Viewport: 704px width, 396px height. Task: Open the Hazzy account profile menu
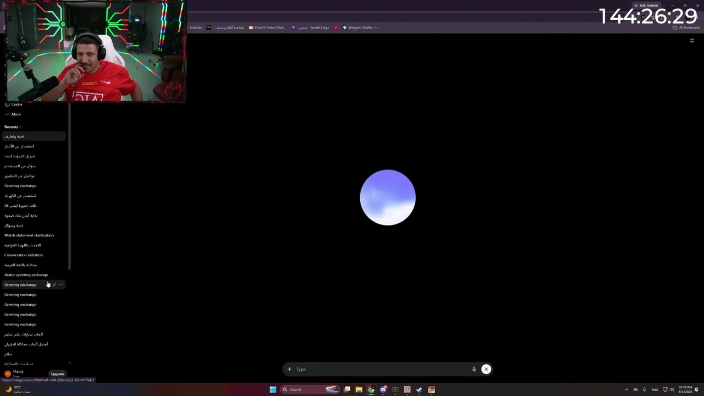point(19,373)
